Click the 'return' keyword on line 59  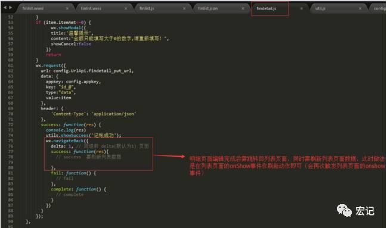pos(53,55)
